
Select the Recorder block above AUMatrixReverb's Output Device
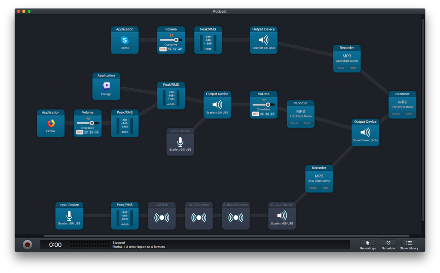[319, 179]
